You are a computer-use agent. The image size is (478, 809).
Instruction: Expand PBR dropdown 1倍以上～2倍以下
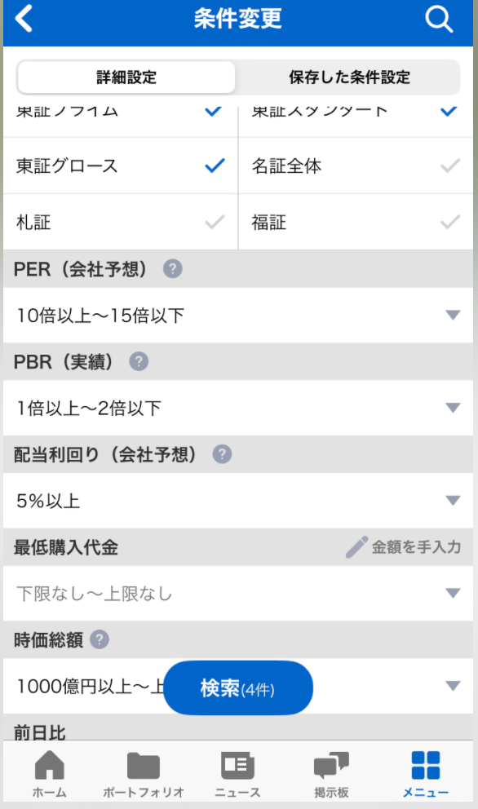click(238, 408)
